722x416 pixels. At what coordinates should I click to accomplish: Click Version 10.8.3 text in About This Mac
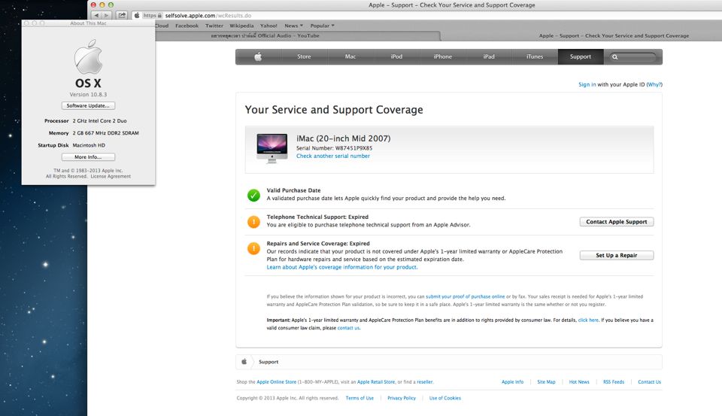[x=89, y=95]
